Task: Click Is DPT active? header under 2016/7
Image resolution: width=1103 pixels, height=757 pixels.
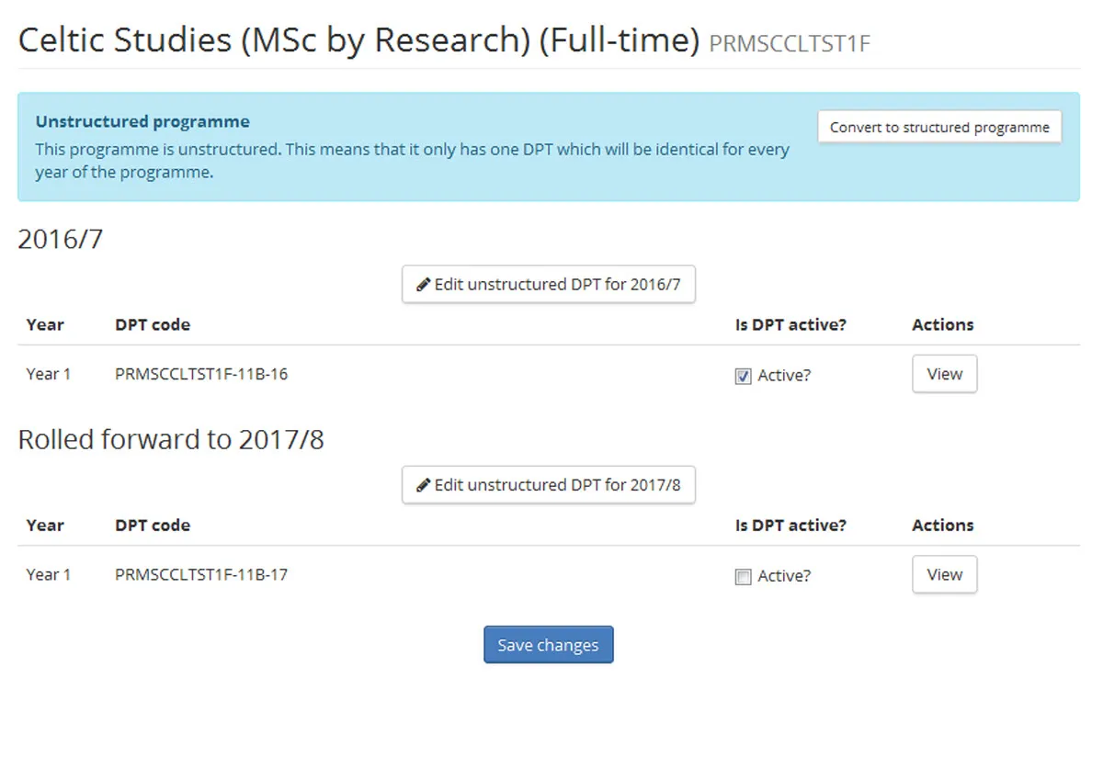Action: click(x=790, y=324)
